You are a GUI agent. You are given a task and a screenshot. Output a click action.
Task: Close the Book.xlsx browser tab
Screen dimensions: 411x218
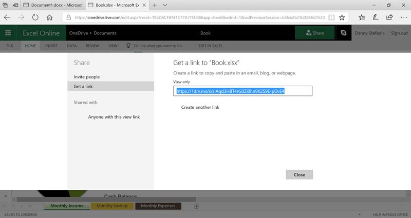point(144,5)
